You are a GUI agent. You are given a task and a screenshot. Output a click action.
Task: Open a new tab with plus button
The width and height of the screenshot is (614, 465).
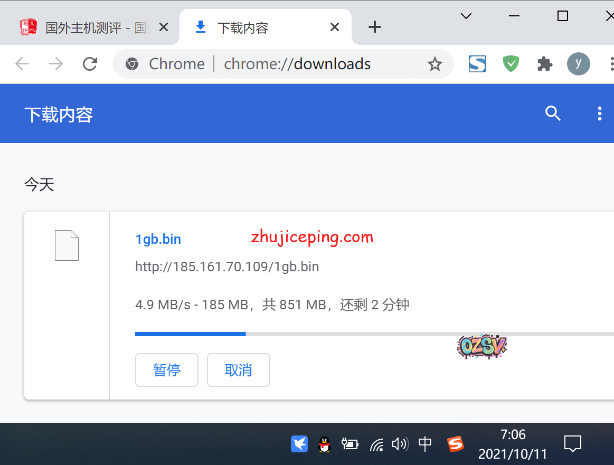tap(374, 27)
